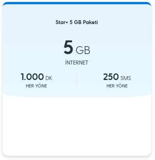155x160 pixels.
Task: Click the DK unit label
Action: [x=49, y=78]
